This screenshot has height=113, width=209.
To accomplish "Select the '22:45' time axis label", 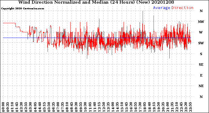I will tap(181, 107).
